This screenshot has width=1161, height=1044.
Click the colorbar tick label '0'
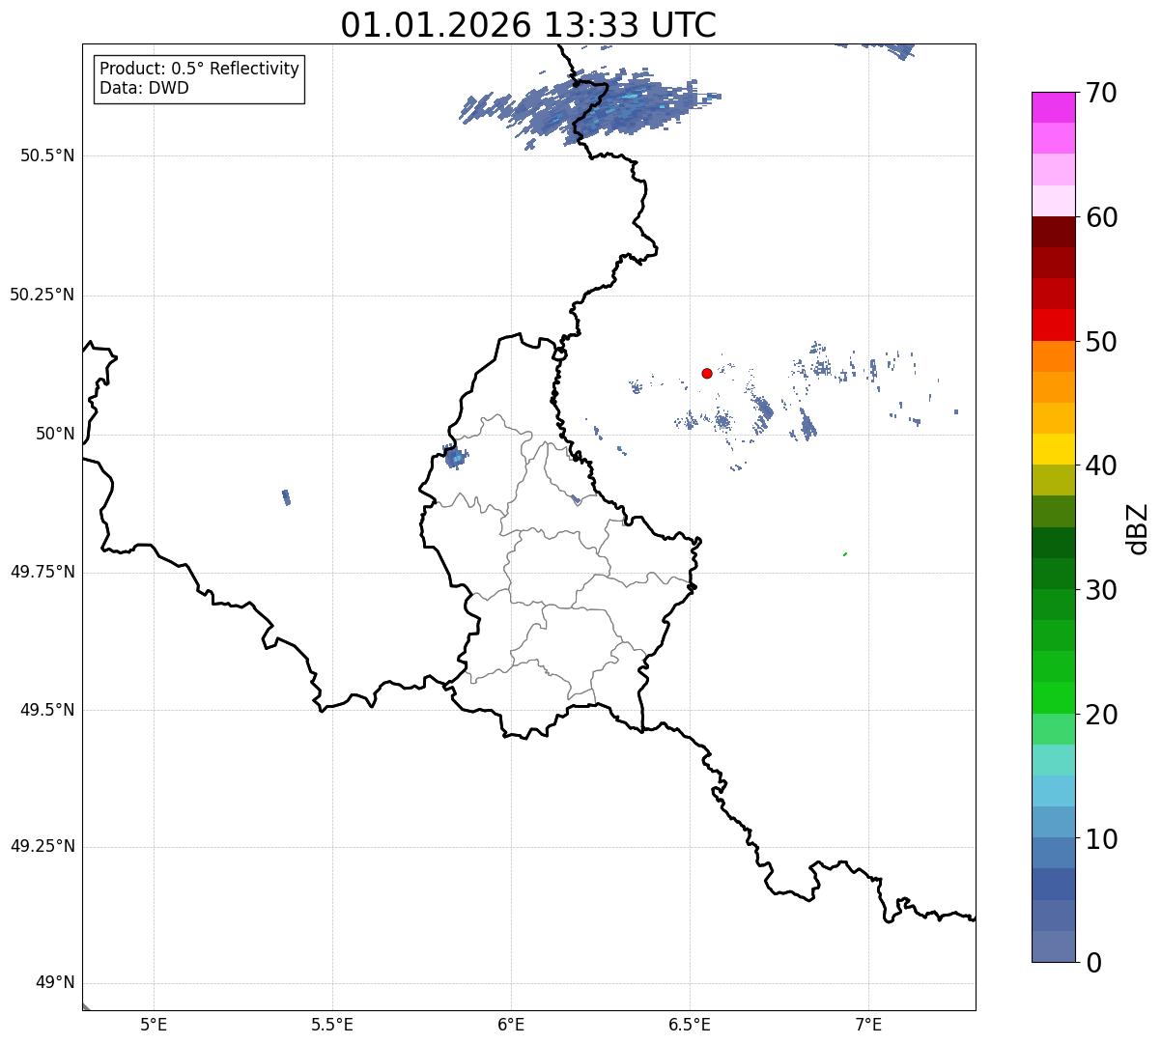pyautogui.click(x=1093, y=963)
